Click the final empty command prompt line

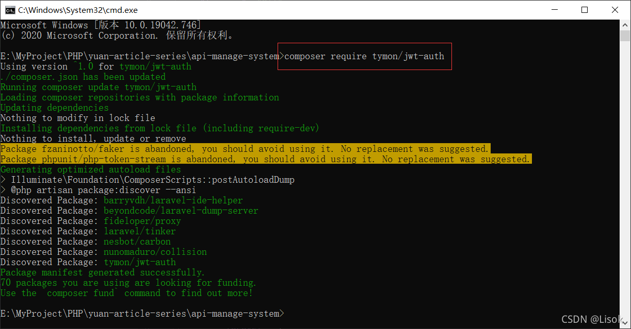click(x=142, y=314)
